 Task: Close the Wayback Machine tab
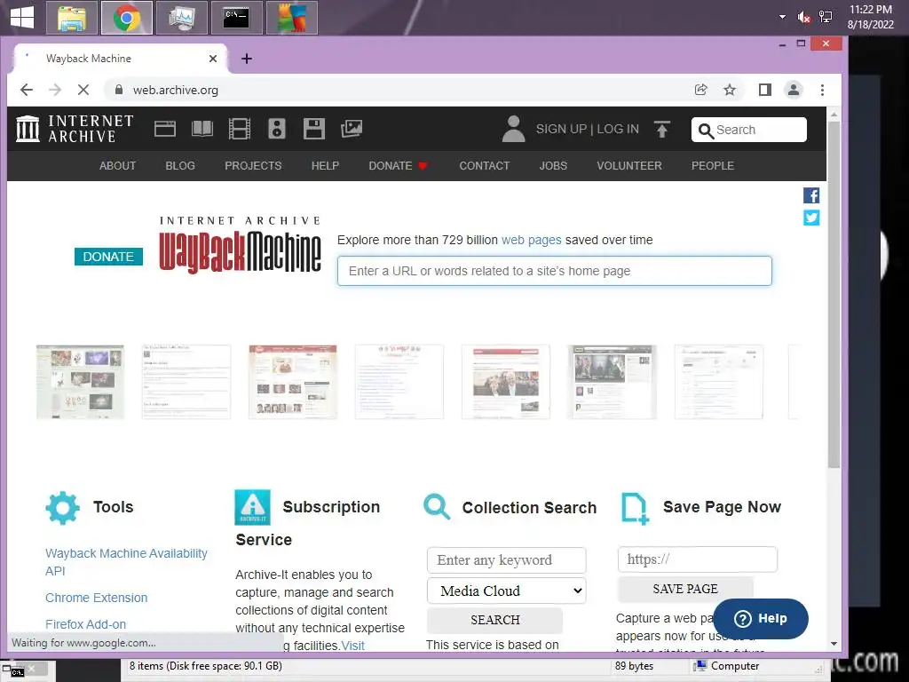click(x=213, y=59)
